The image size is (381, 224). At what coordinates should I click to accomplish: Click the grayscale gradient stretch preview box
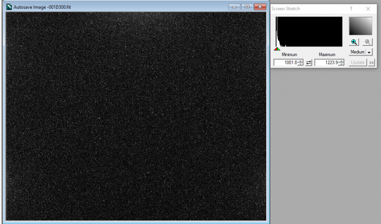pyautogui.click(x=361, y=26)
